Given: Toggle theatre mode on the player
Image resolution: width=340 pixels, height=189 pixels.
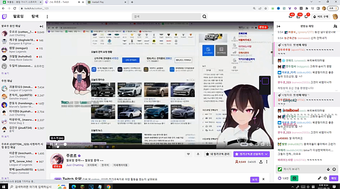Looking at the screenshot, I should pos(263,144).
